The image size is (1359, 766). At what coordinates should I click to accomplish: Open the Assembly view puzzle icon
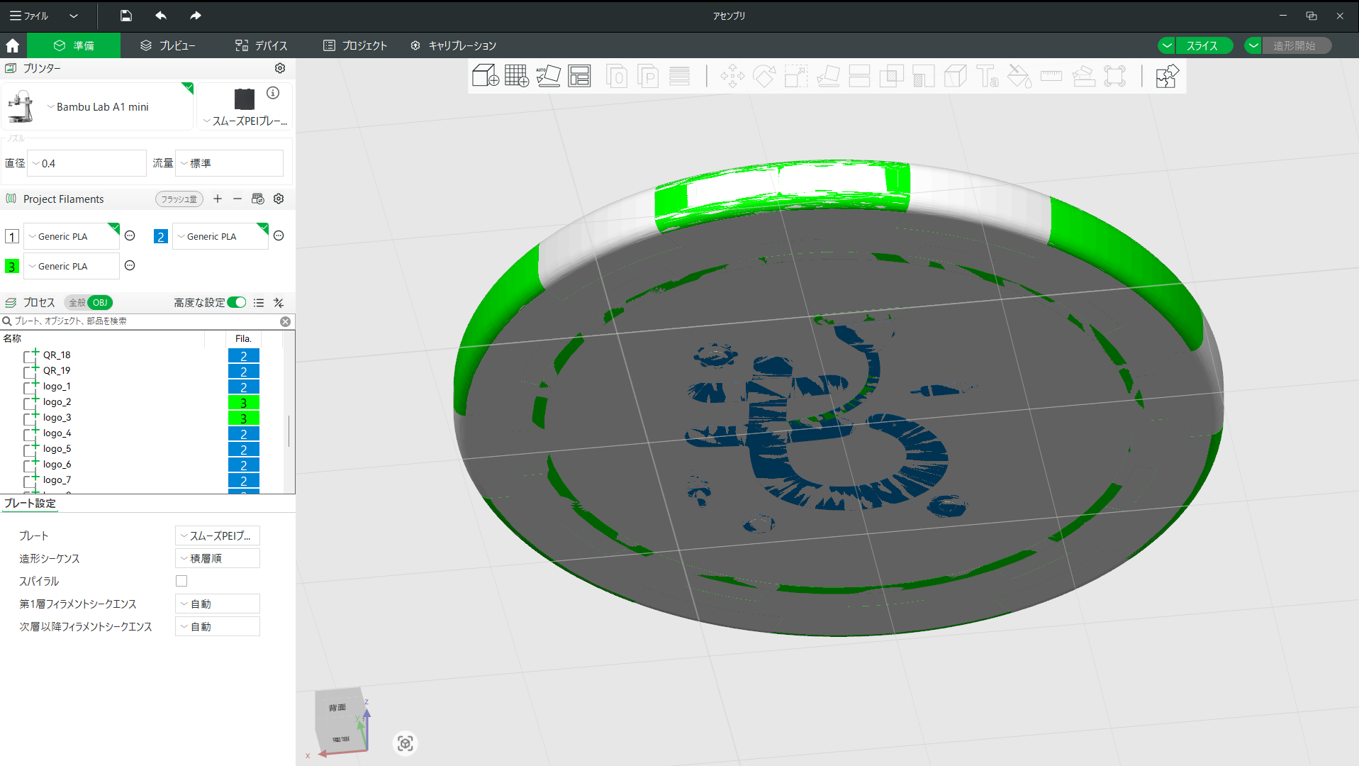[1167, 76]
